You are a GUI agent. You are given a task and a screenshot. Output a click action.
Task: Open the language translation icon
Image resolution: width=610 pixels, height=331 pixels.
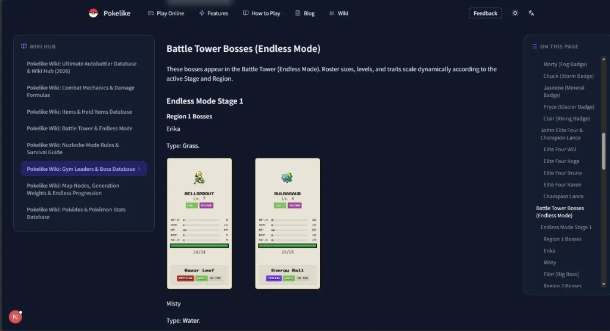point(531,13)
